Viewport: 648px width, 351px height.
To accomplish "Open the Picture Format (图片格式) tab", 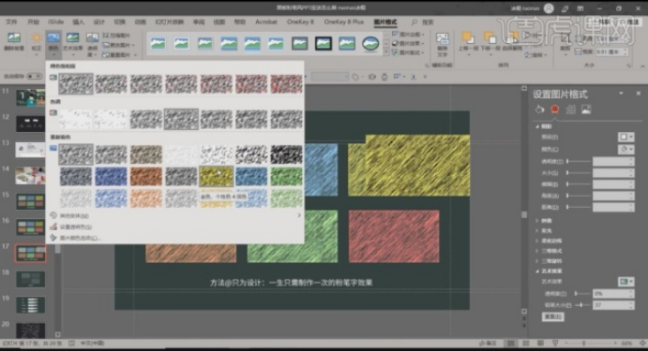I will (384, 22).
